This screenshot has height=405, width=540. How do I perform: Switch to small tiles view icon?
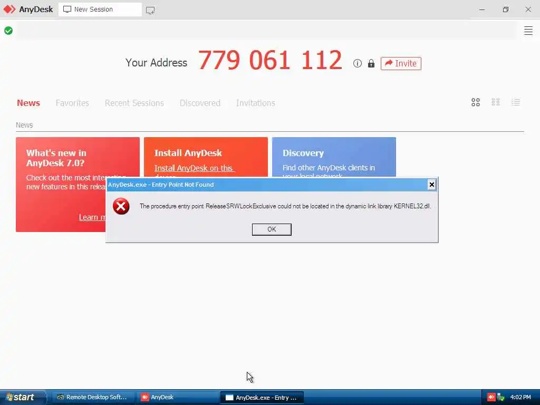click(496, 102)
